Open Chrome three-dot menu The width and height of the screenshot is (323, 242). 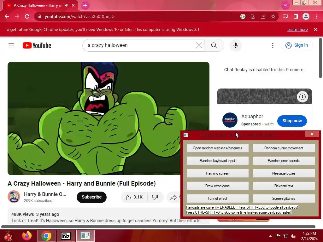point(316,16)
